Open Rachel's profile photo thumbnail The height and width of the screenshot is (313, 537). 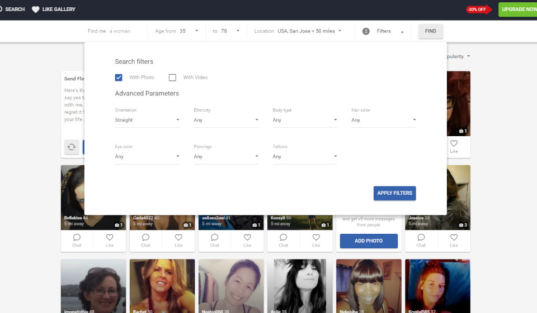tap(162, 285)
